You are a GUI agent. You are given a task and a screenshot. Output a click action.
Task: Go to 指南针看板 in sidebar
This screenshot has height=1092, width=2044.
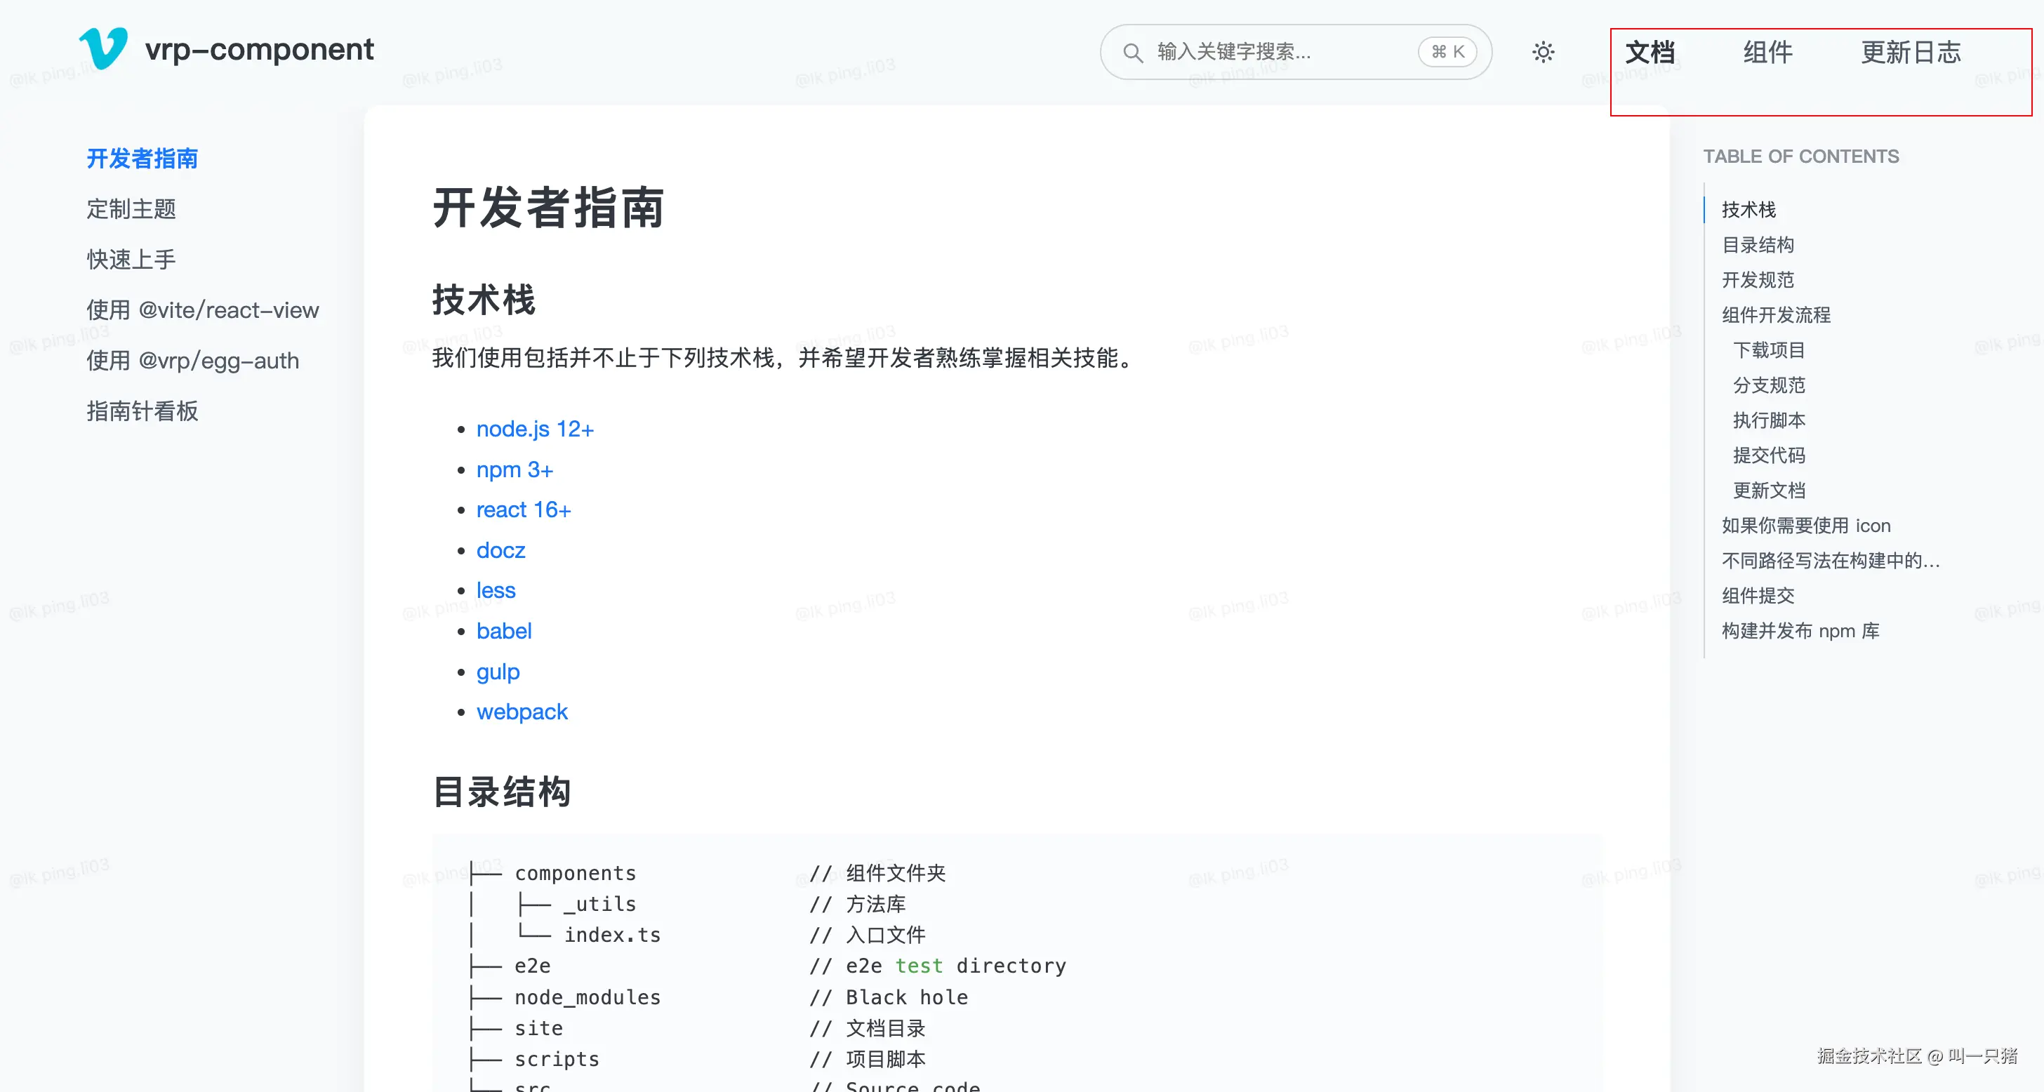(142, 411)
